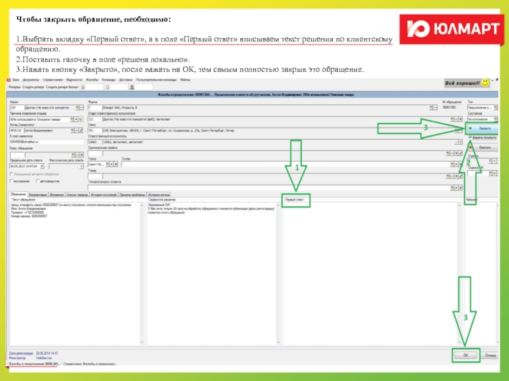
Task: Click the first document icon in the toolbar
Action: tap(83, 87)
